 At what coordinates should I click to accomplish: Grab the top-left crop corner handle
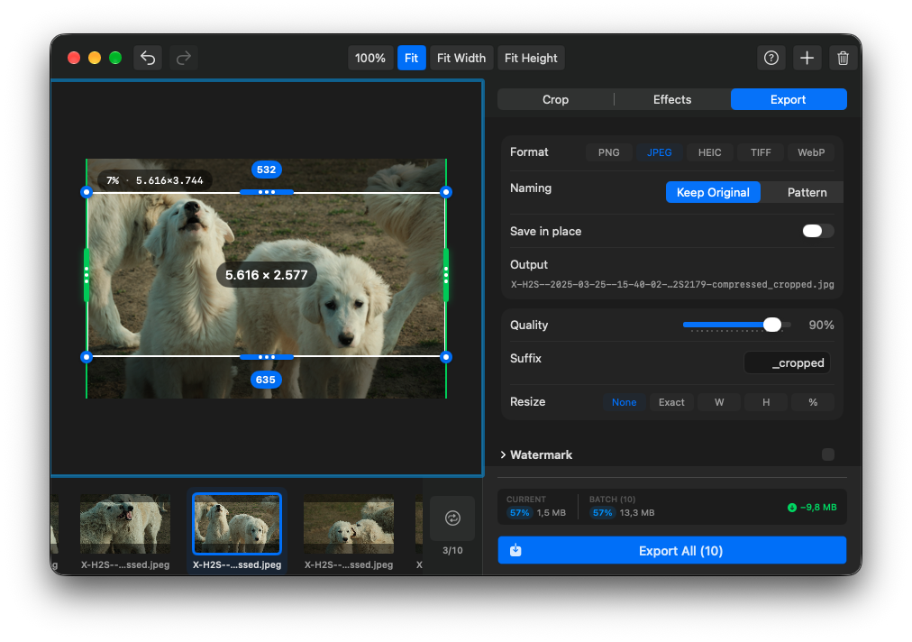coord(87,192)
